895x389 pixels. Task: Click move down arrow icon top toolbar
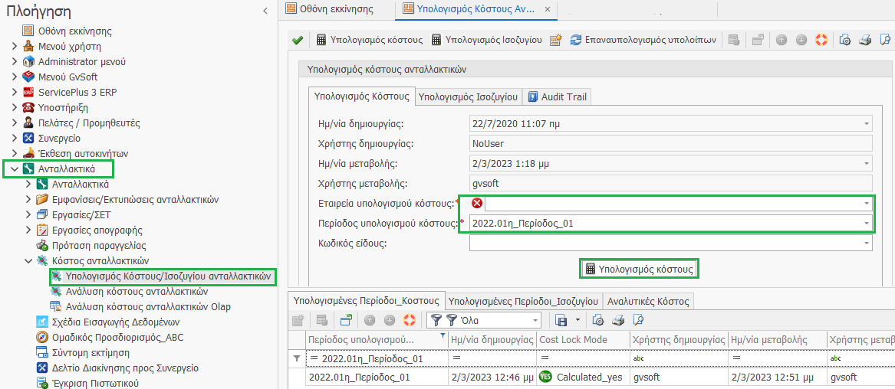(801, 40)
